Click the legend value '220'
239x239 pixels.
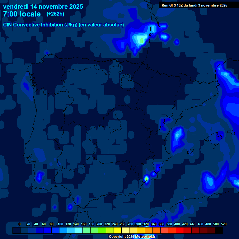107,224
